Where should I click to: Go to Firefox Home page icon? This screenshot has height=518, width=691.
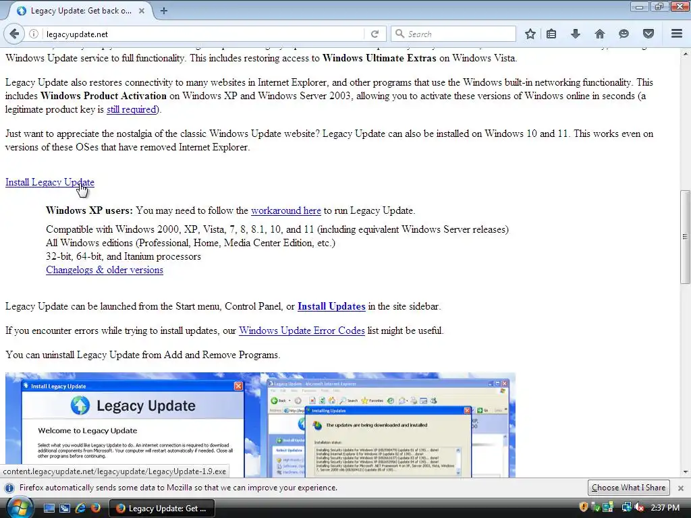(x=599, y=34)
